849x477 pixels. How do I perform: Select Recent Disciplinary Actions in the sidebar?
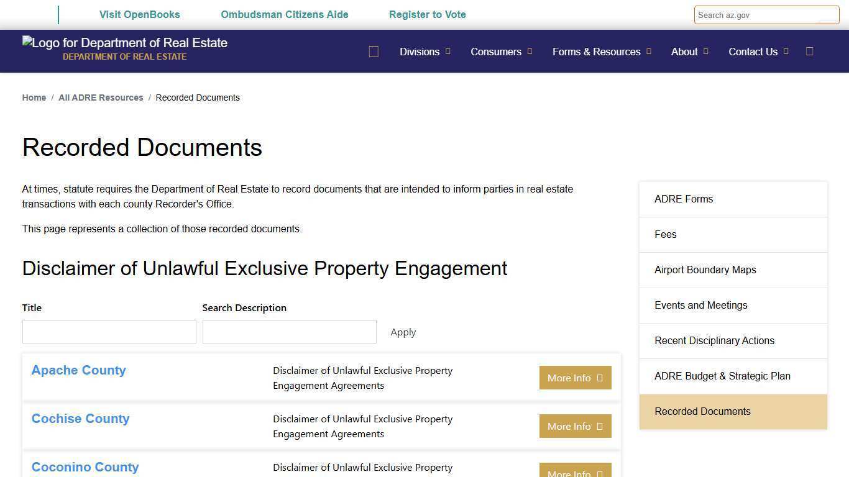[x=714, y=340]
